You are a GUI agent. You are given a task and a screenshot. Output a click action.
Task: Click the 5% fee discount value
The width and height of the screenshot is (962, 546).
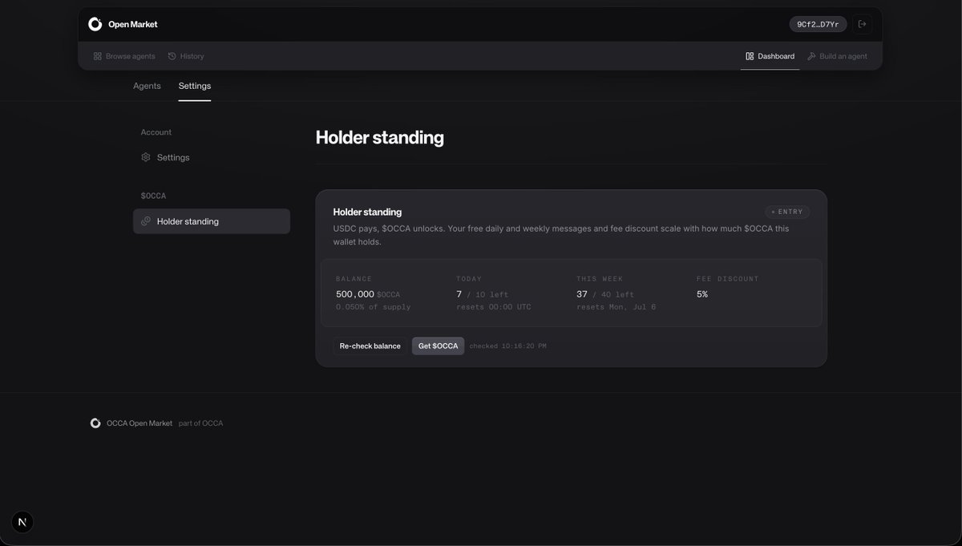702,294
